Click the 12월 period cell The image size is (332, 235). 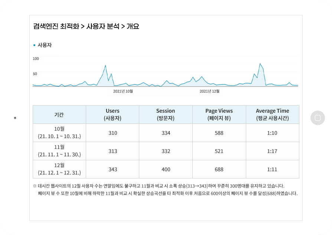click(x=59, y=169)
